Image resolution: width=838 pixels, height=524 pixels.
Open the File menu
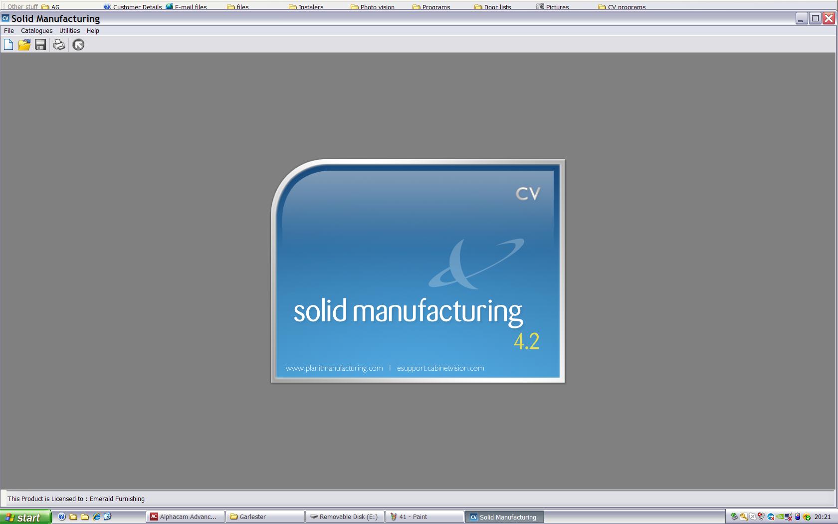9,30
